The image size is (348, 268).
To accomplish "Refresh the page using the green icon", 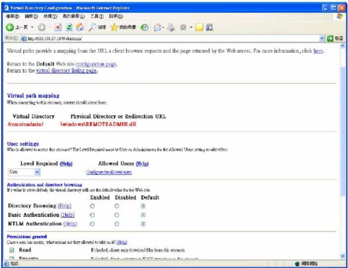I will pyautogui.click(x=69, y=27).
